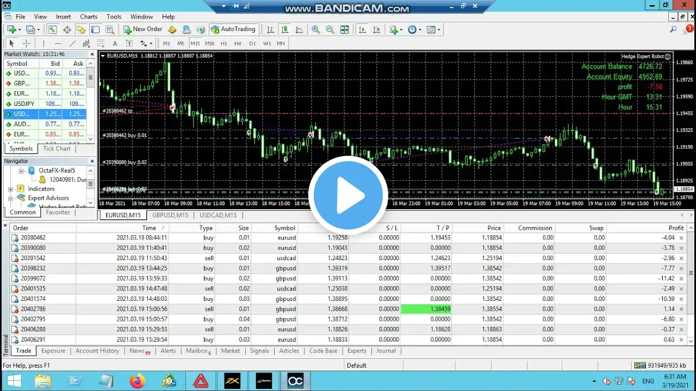
Task: Open the GBPUSD,M15 chart tab
Action: click(x=170, y=215)
